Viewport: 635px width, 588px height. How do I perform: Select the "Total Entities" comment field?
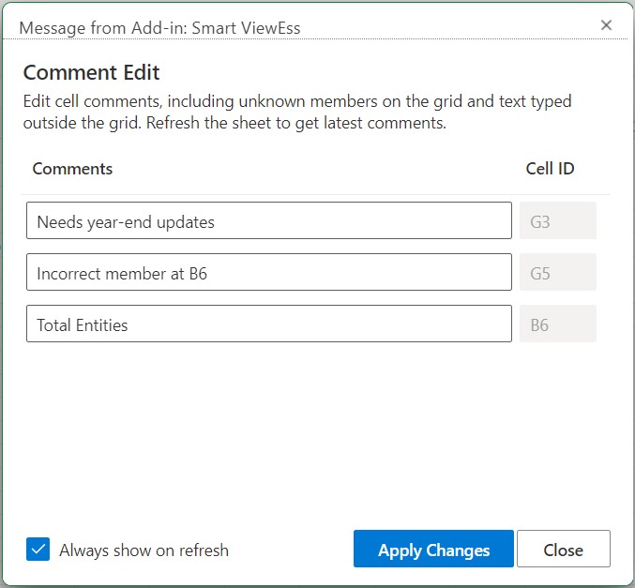click(x=268, y=324)
